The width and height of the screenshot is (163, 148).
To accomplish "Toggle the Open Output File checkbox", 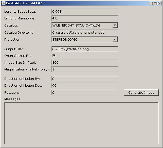I will [54, 56].
